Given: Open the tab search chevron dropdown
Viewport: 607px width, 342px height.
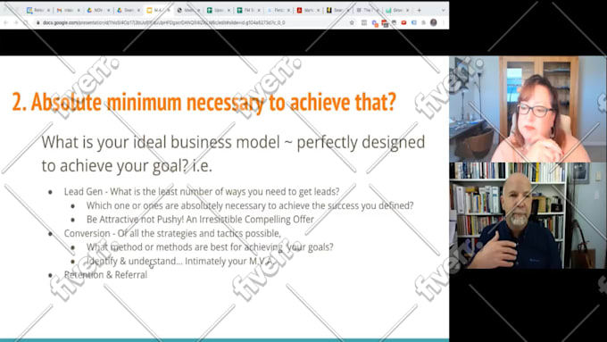Looking at the screenshot, I should click(444, 11).
